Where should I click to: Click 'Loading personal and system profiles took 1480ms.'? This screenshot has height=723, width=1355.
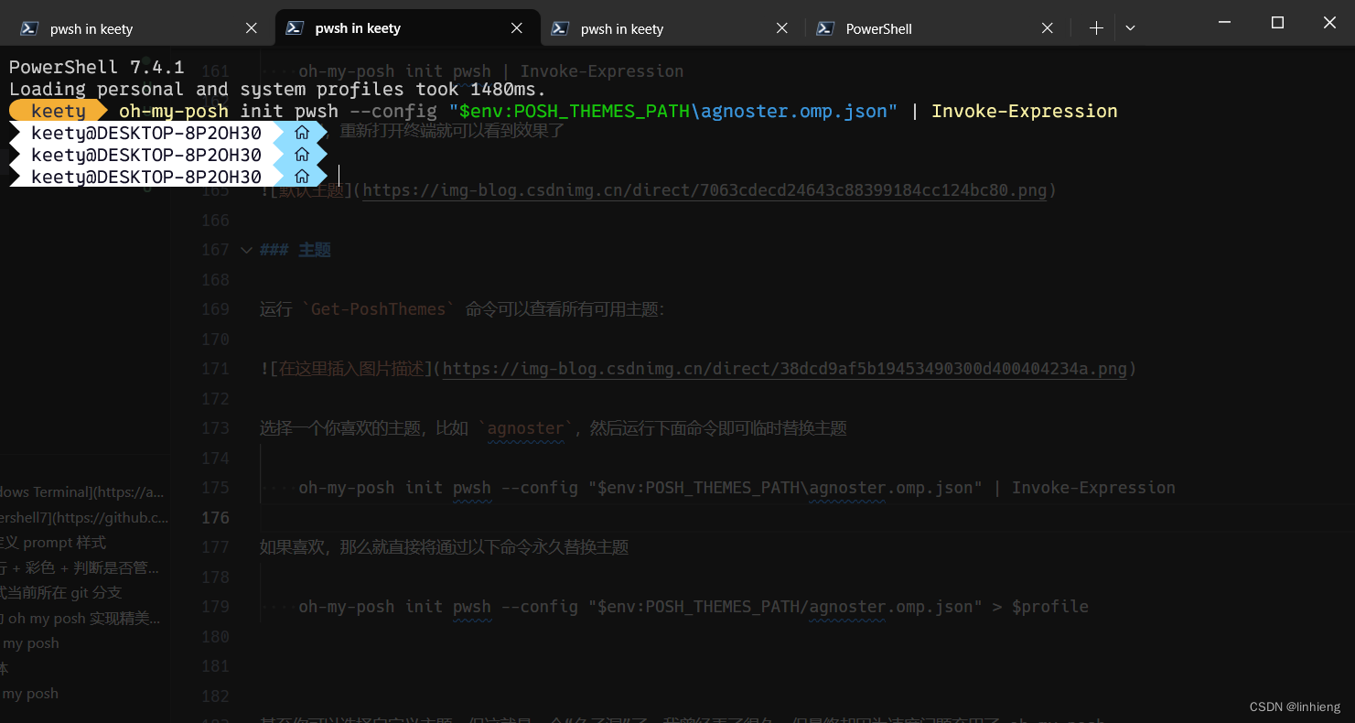click(x=277, y=89)
